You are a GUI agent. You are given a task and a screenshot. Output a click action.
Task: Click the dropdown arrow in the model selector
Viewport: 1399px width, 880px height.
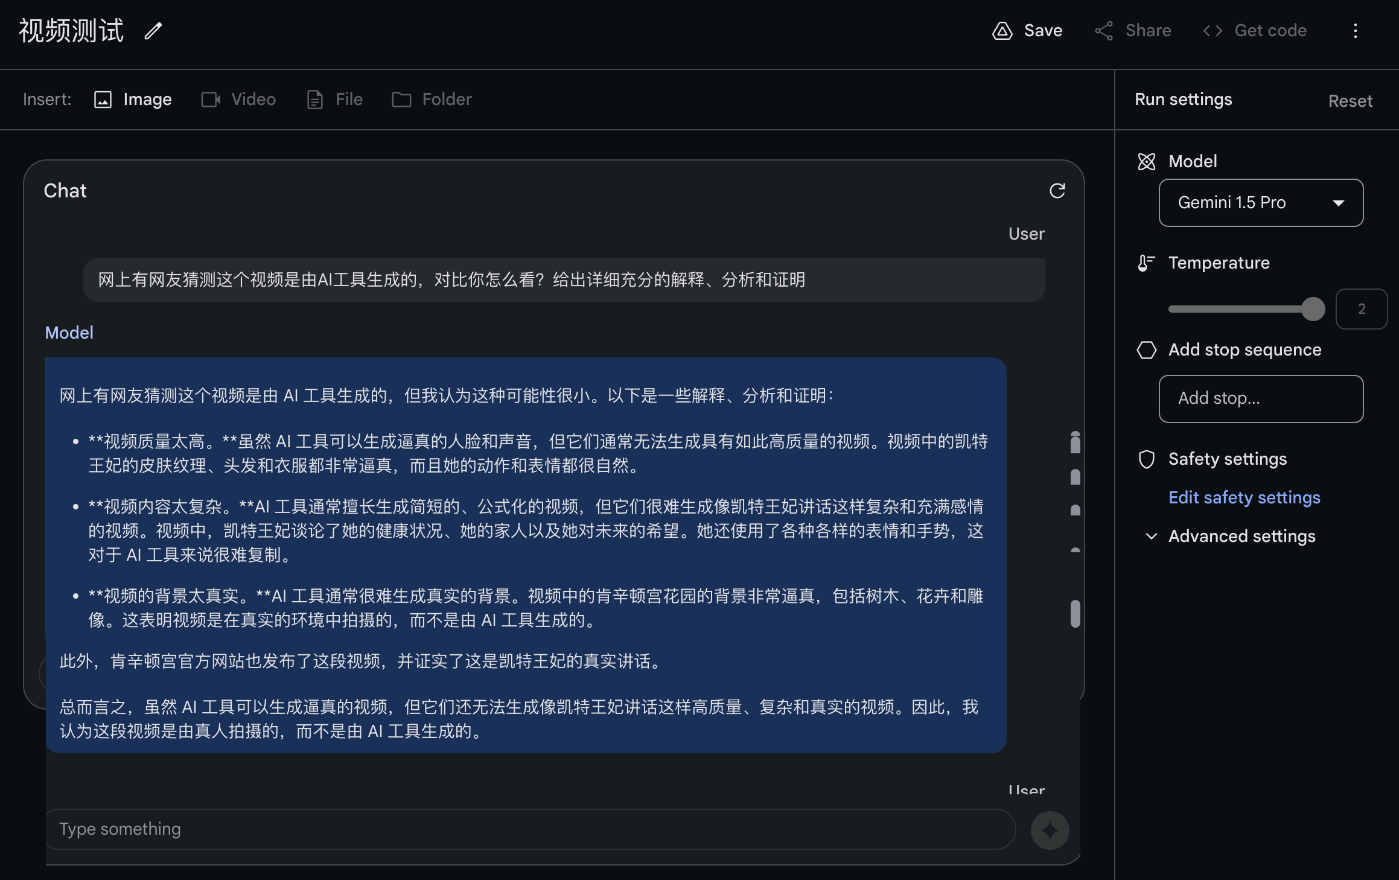pos(1339,203)
